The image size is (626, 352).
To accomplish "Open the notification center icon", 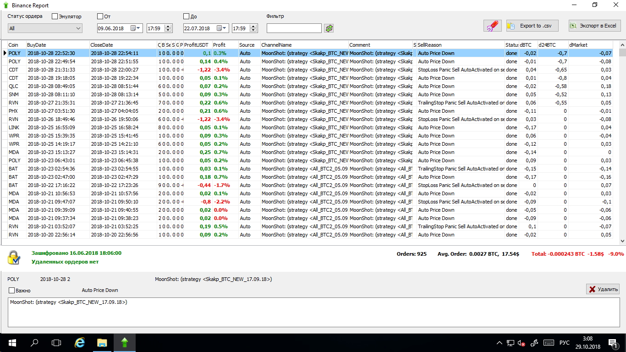I will pos(613,343).
